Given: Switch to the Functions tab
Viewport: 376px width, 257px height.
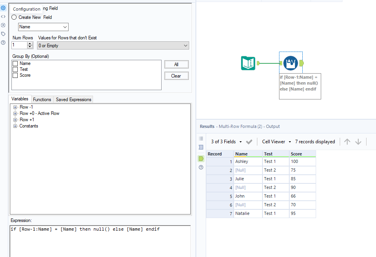Looking at the screenshot, I should click(42, 99).
